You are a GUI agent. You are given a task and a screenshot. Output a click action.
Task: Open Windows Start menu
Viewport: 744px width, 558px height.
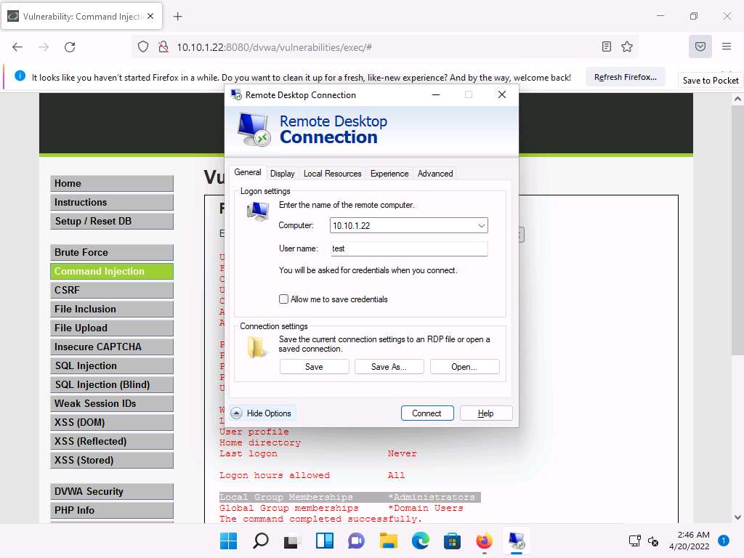pyautogui.click(x=228, y=541)
